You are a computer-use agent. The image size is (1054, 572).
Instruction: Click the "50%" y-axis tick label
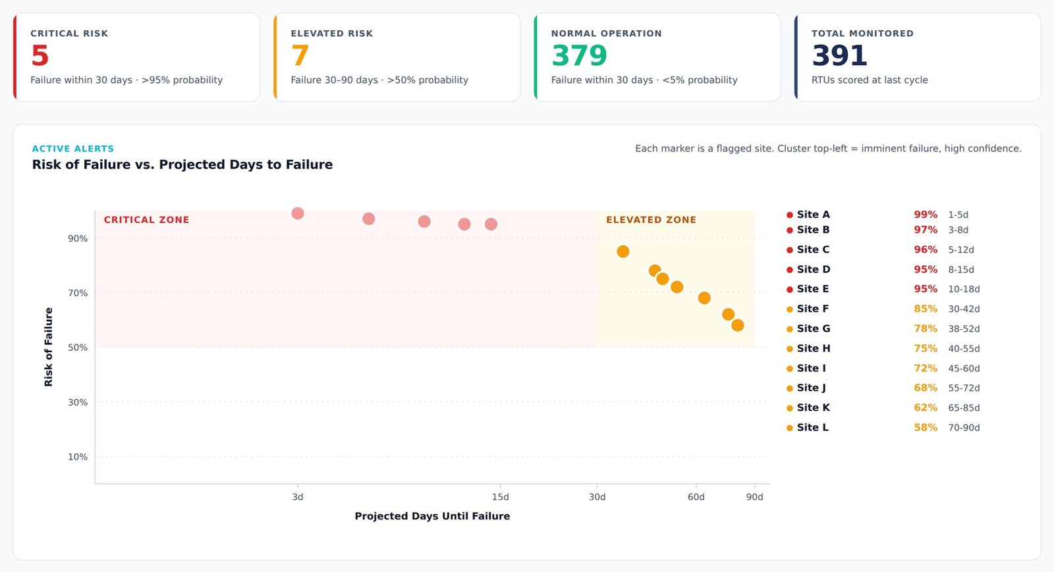click(x=78, y=348)
